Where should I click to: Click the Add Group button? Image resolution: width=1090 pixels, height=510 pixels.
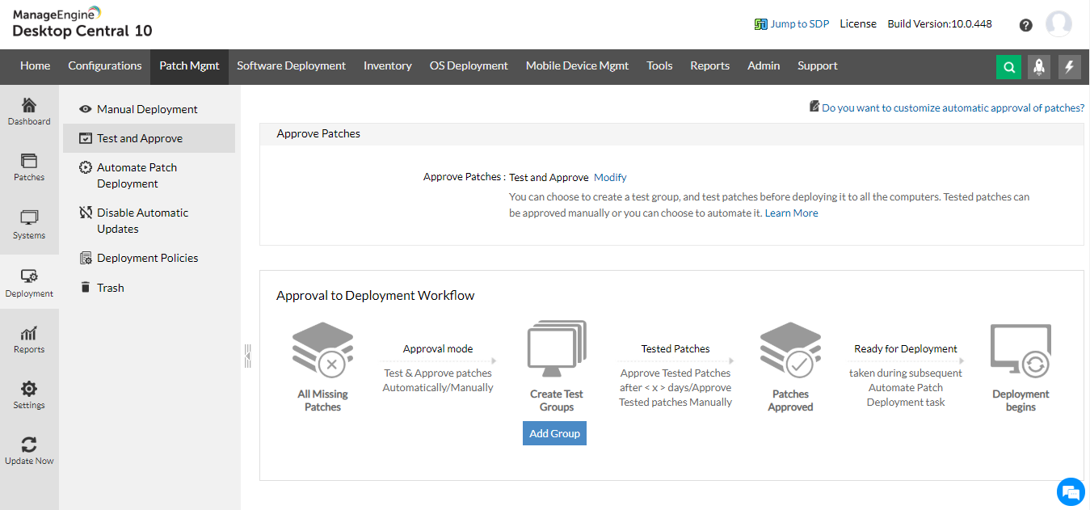click(x=554, y=433)
